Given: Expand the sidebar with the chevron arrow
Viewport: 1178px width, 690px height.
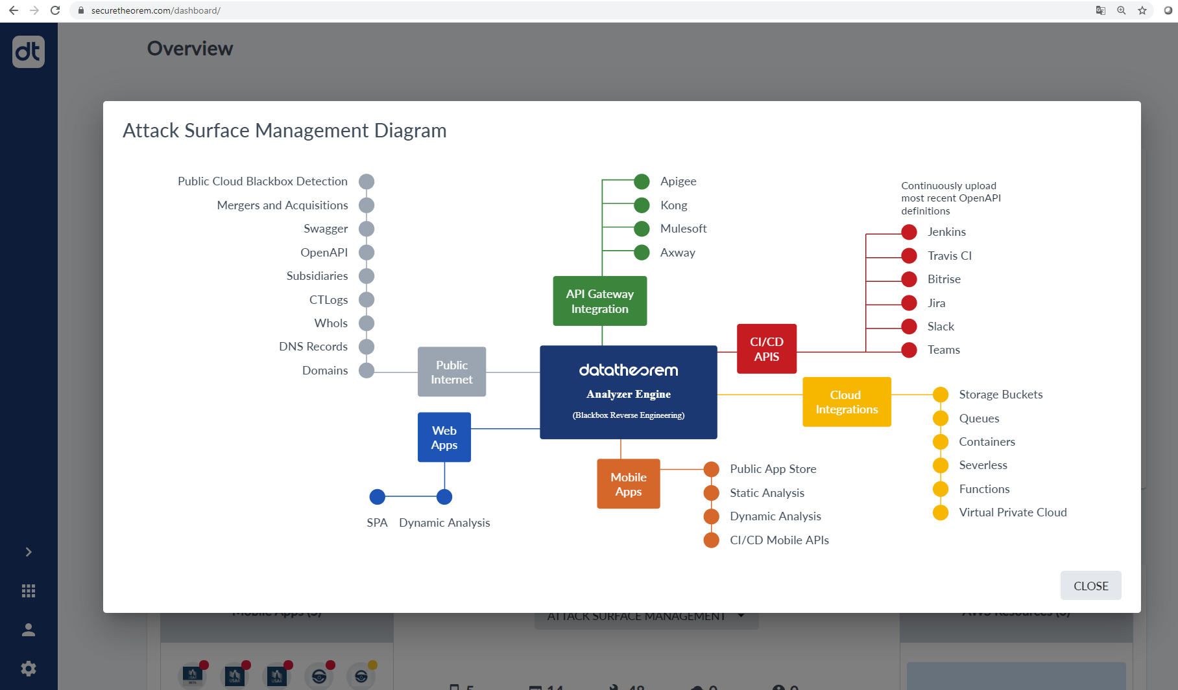Looking at the screenshot, I should (29, 552).
